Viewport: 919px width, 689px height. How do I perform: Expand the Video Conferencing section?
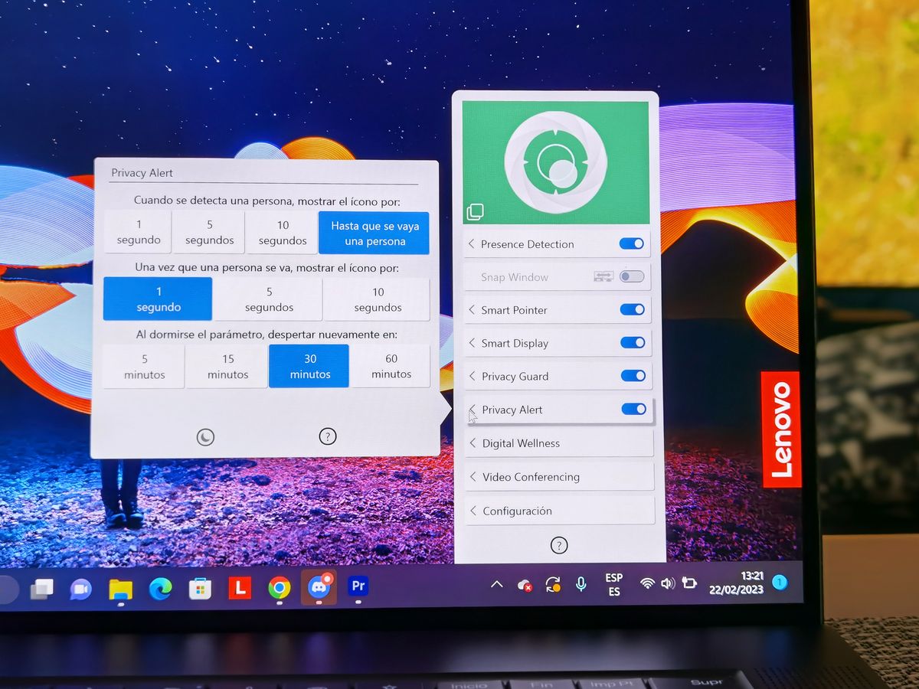[559, 477]
